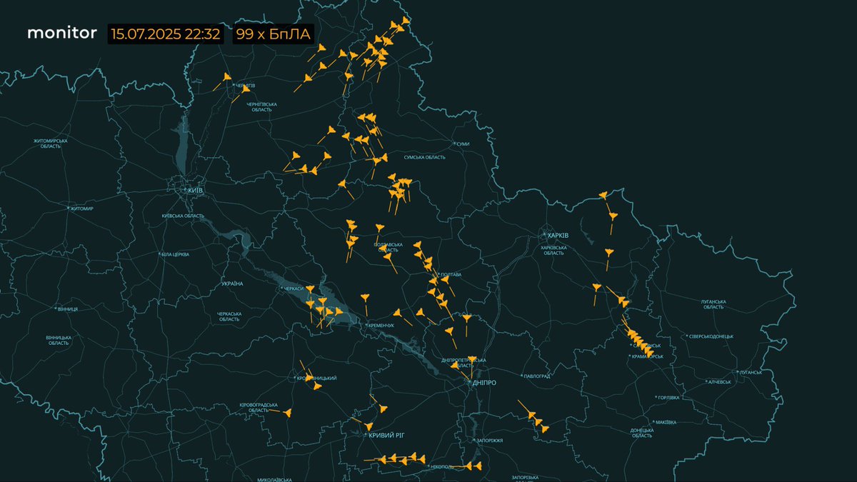This screenshot has width=857, height=482.
Task: Click the ЗАПОРІЖЖЯ city label
Action: tap(489, 441)
